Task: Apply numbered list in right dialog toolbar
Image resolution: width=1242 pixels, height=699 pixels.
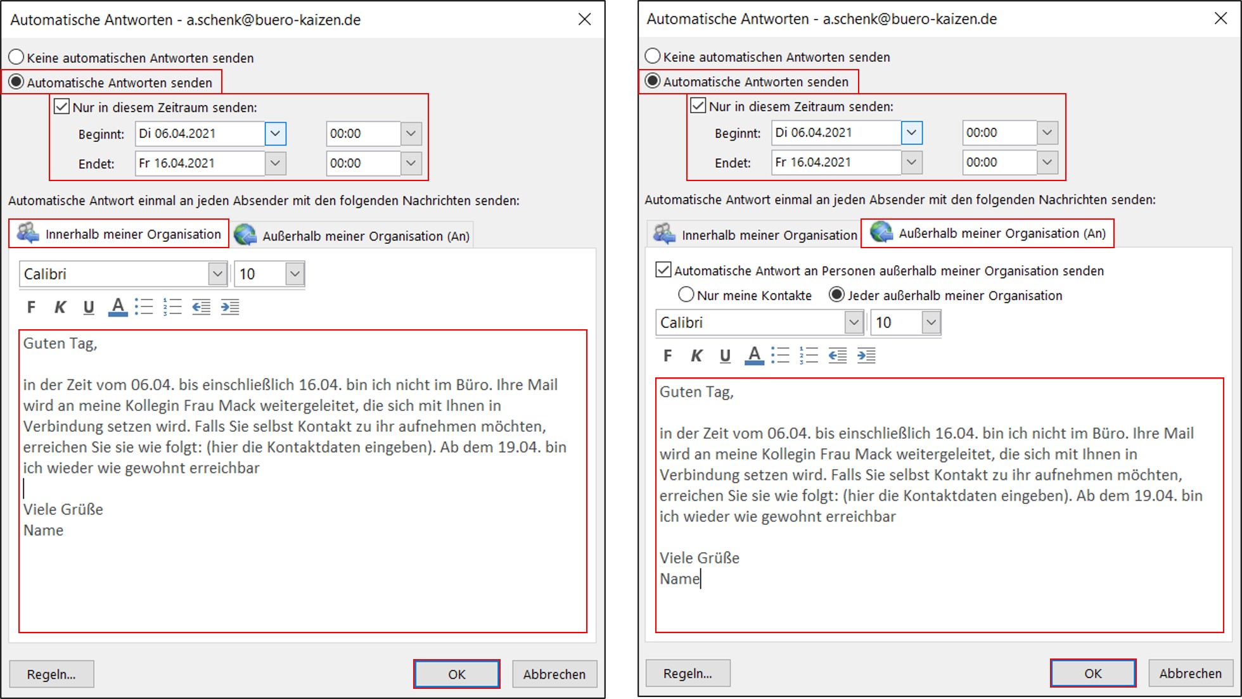Action: click(809, 355)
